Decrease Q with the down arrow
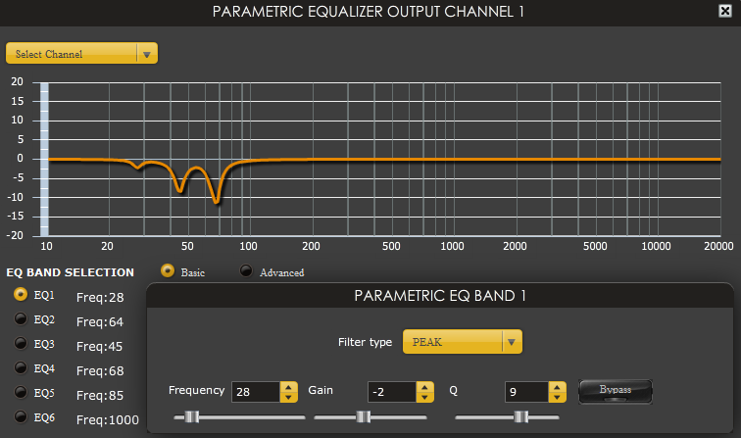 [557, 398]
